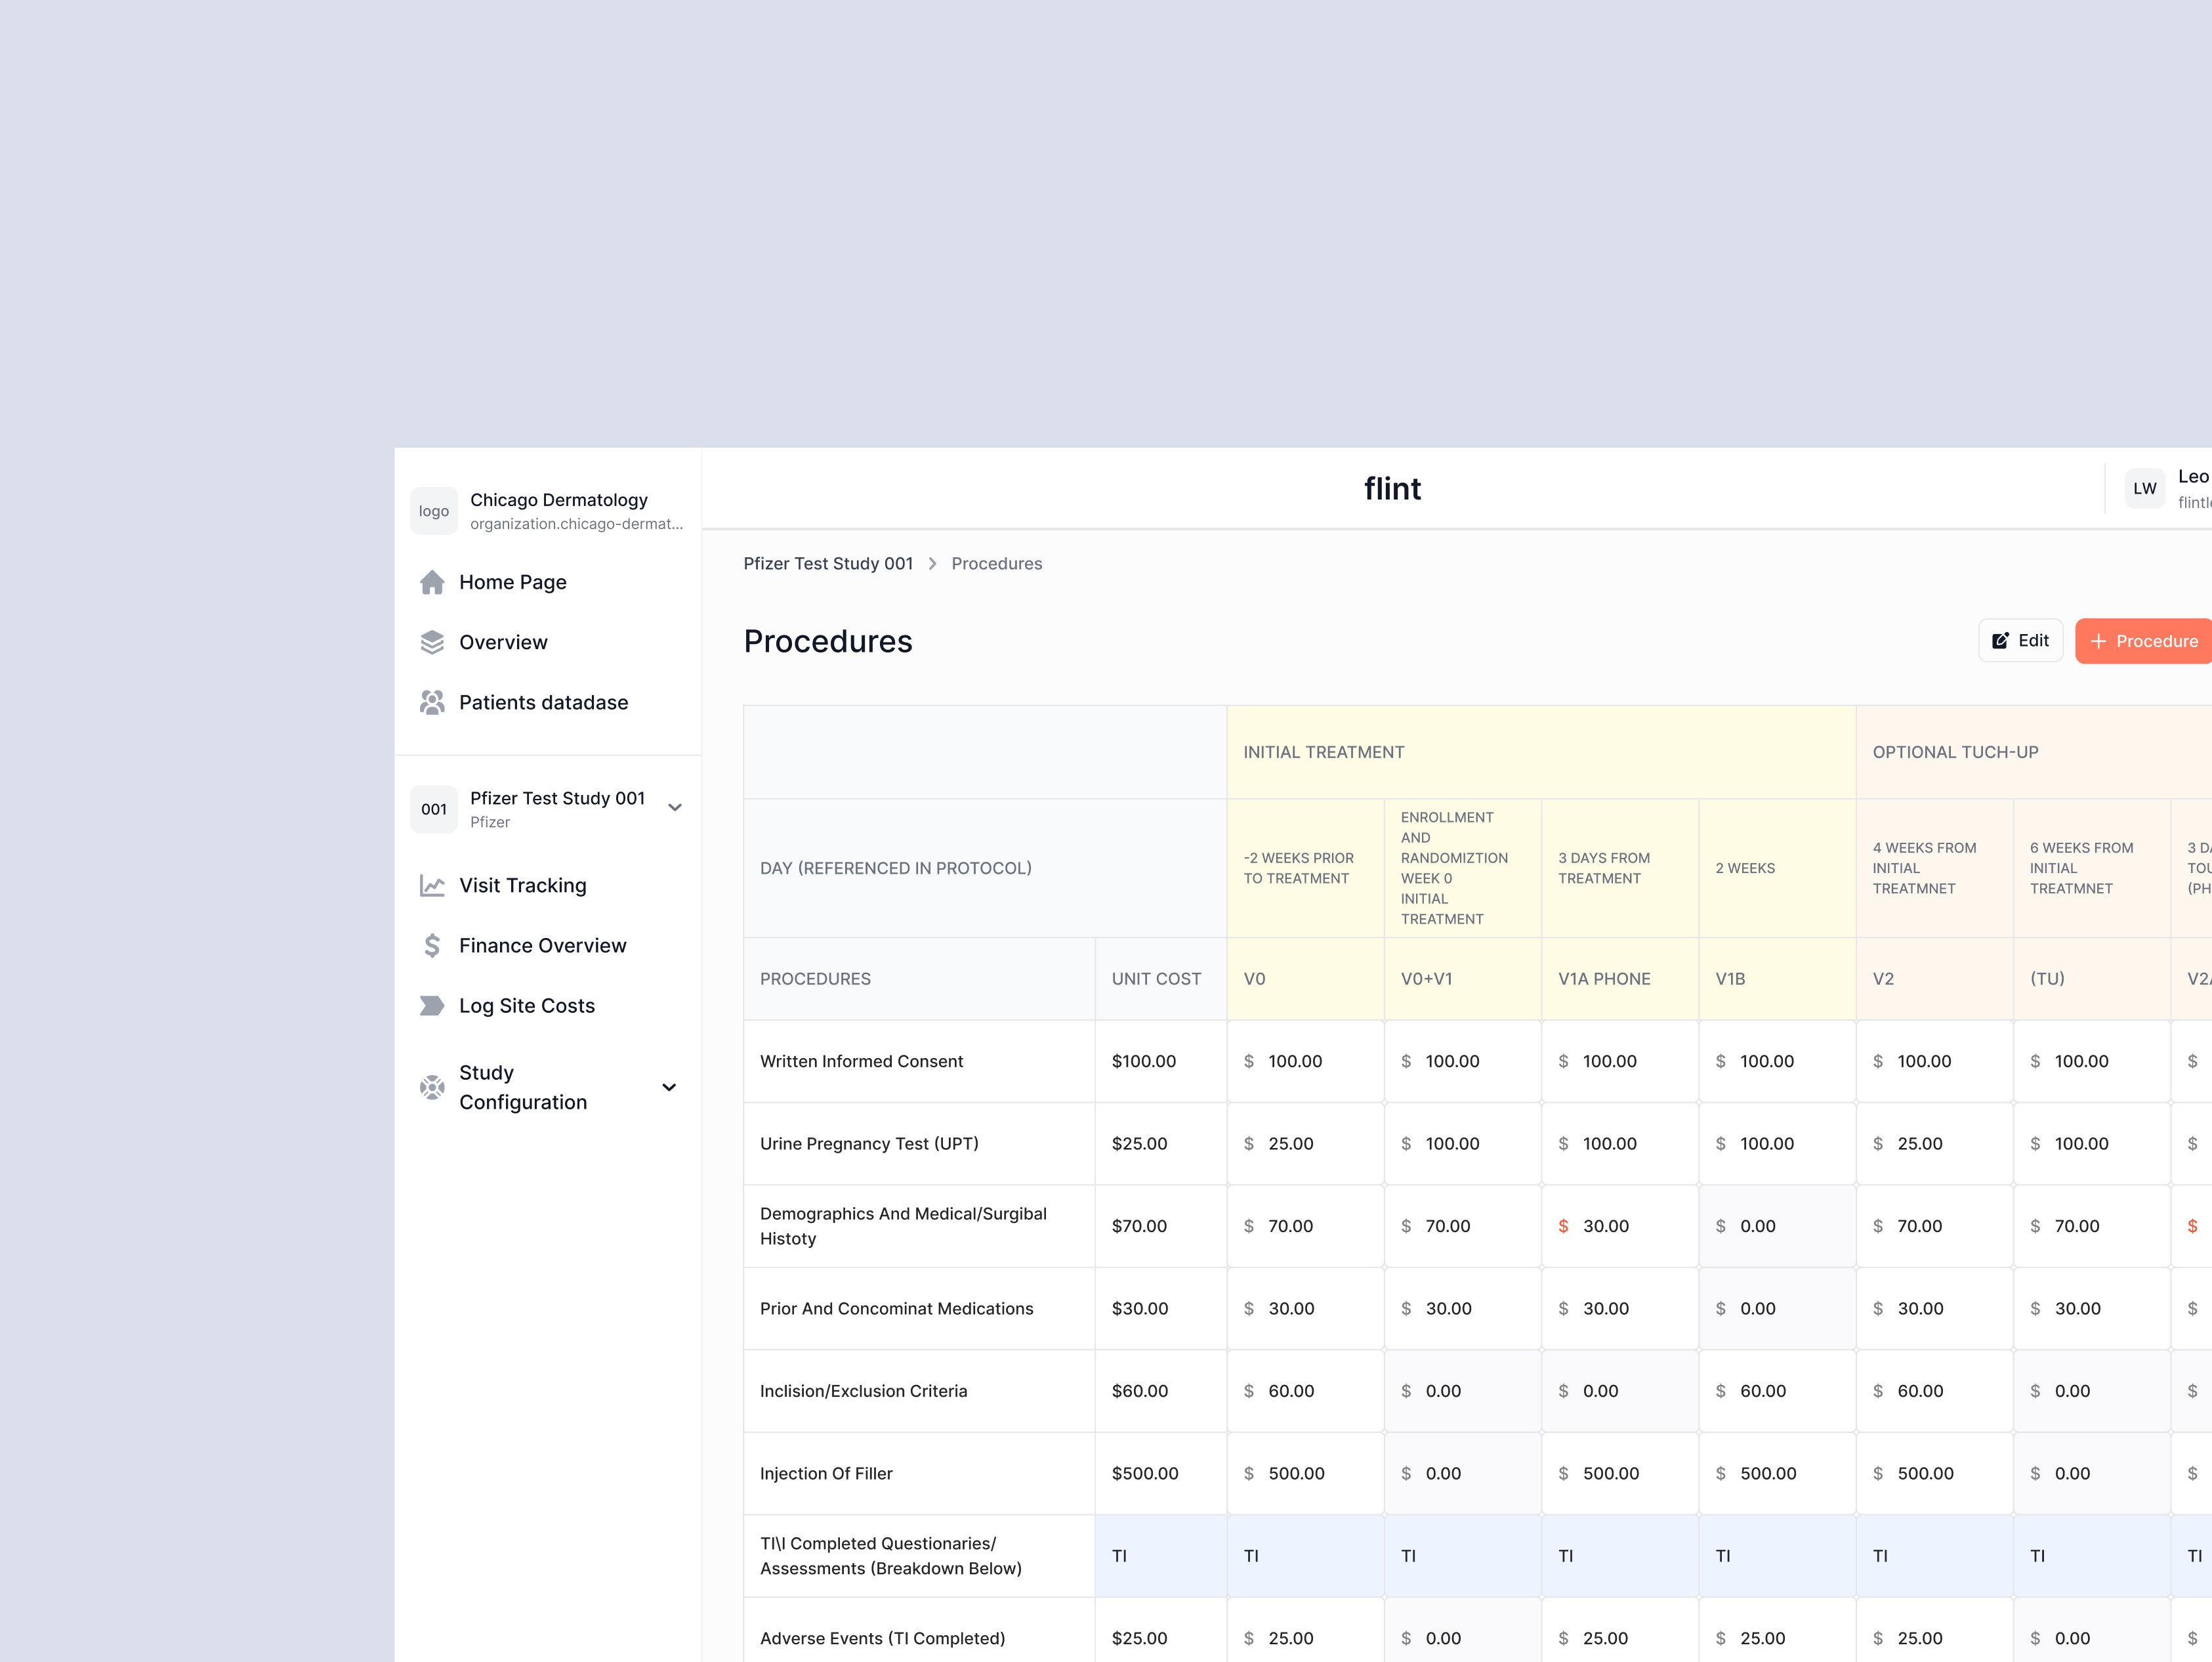Click Written Informed Consent V0 cost field
The height and width of the screenshot is (1662, 2212).
[x=1295, y=1061]
